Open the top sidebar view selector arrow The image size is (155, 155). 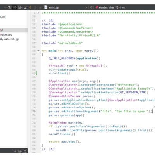(x=5, y=7)
